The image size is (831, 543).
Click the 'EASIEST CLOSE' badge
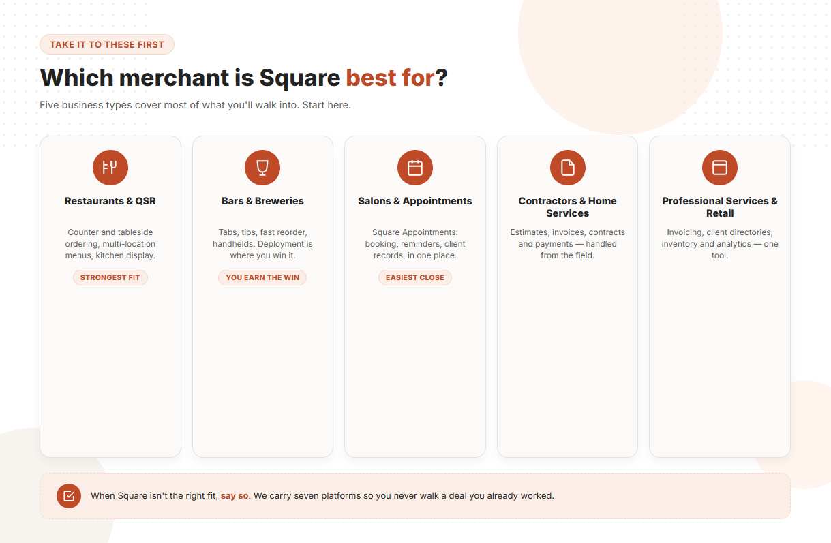415,277
